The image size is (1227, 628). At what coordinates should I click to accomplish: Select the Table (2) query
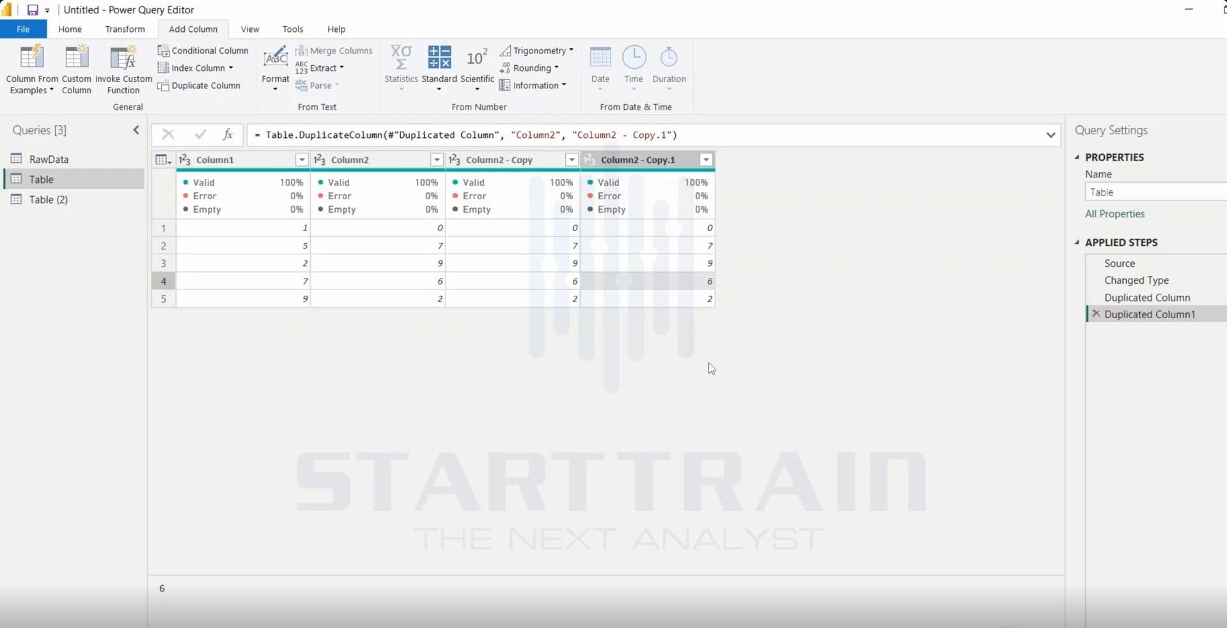pos(74,199)
